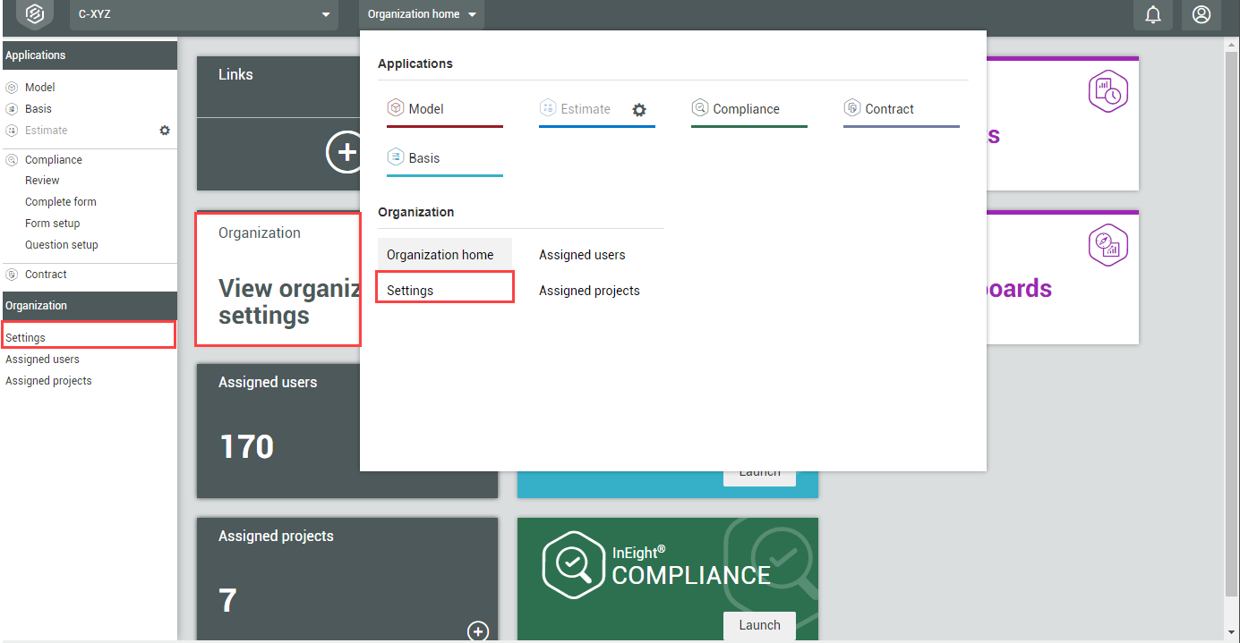The height and width of the screenshot is (643, 1240).
Task: Click the InEight logo icon in header
Action: click(34, 14)
